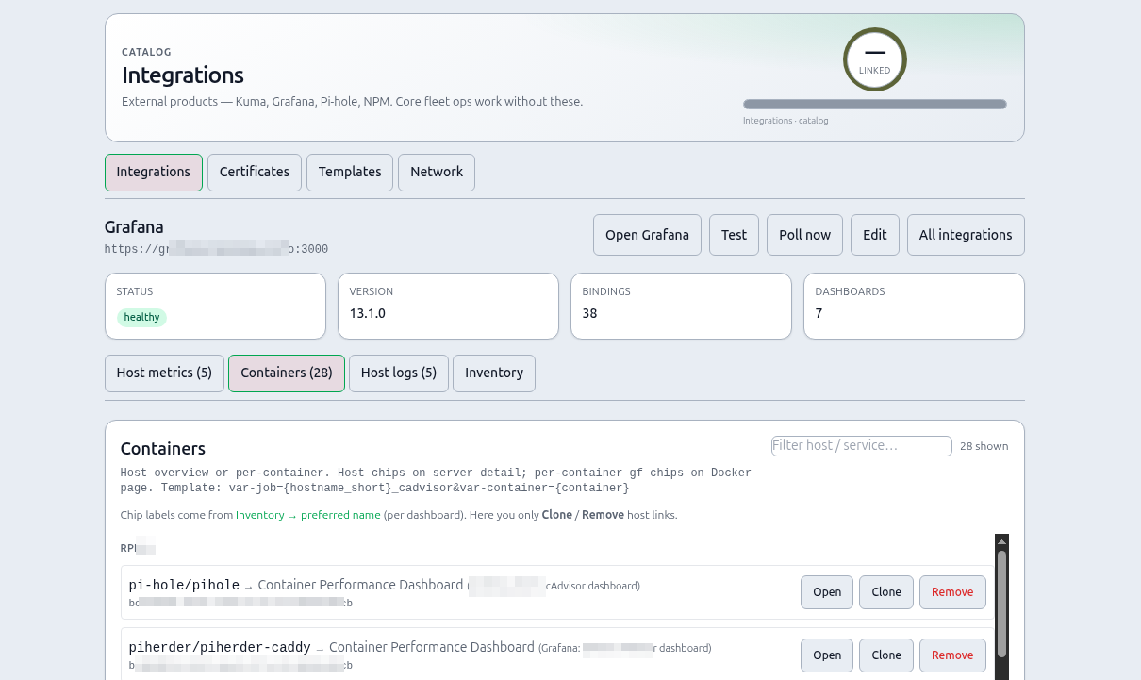Click the scroll-up arrow of container list
Viewport: 1141px width, 680px height.
(1001, 541)
